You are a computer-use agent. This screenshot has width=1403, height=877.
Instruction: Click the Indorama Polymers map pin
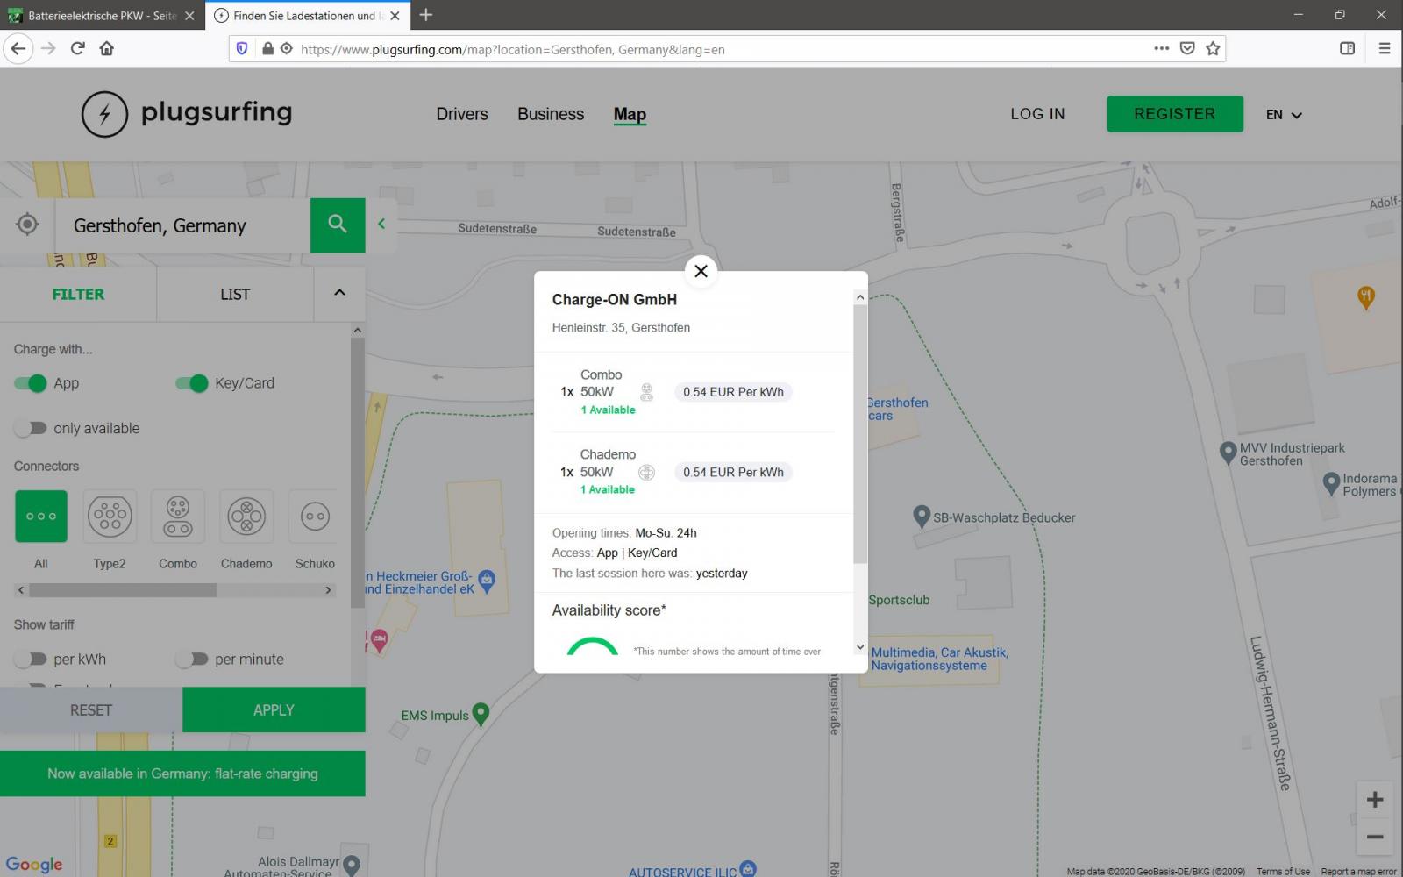pyautogui.click(x=1331, y=483)
